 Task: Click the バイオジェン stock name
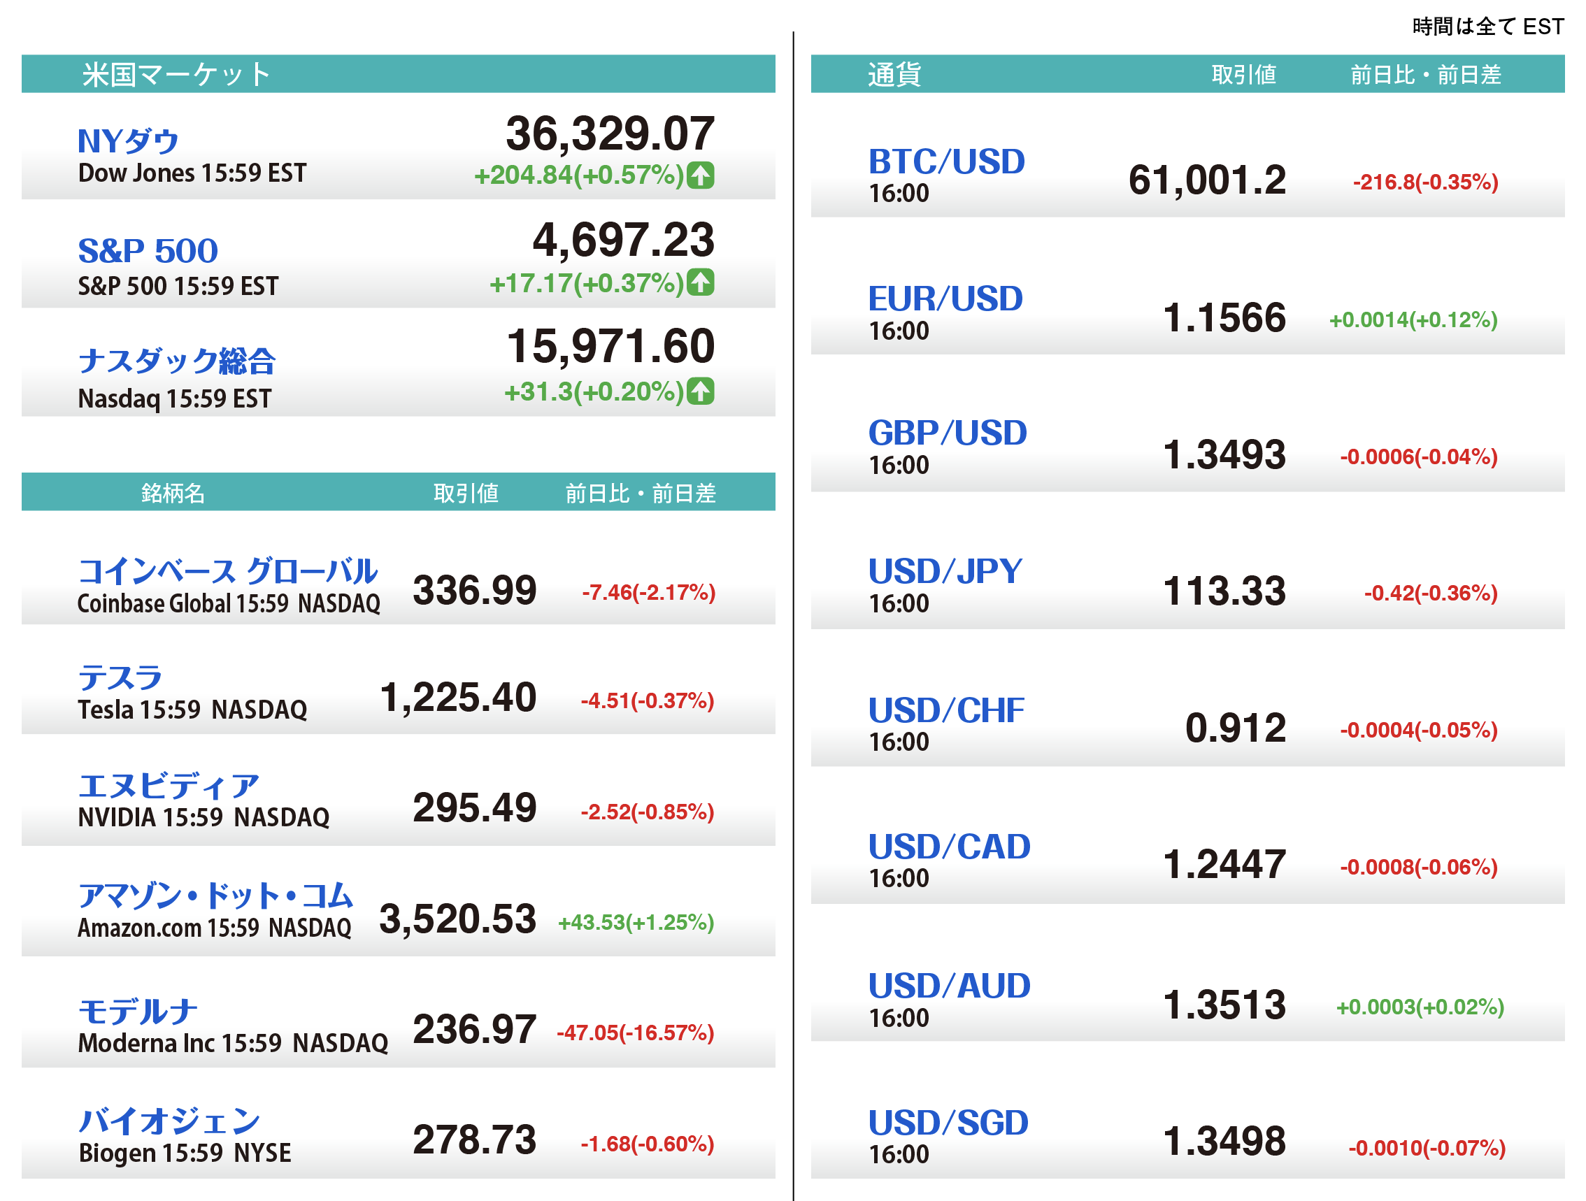pos(169,1121)
